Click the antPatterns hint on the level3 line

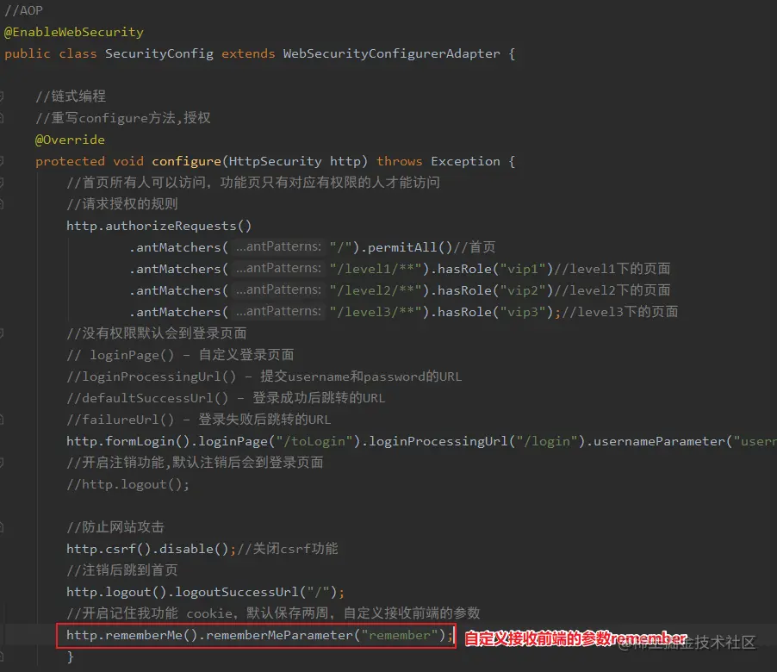click(278, 311)
